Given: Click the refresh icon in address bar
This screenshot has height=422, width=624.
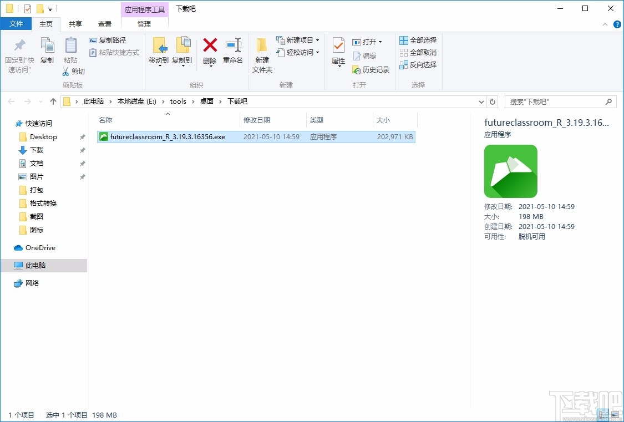Looking at the screenshot, I should [493, 101].
